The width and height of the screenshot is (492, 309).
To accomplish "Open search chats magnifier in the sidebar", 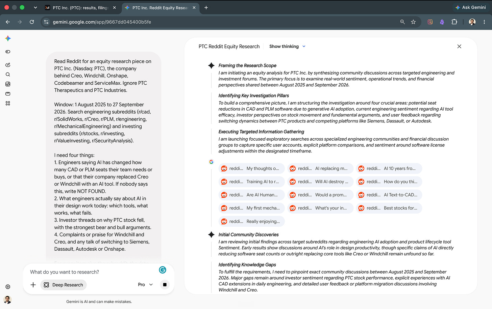I will point(8,75).
